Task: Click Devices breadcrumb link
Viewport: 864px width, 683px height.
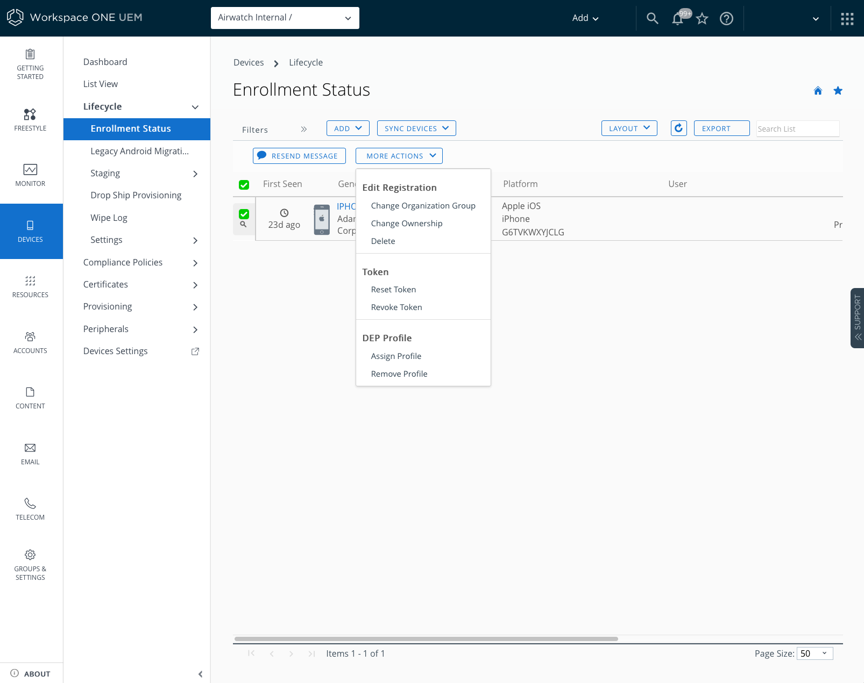Action: pyautogui.click(x=249, y=62)
